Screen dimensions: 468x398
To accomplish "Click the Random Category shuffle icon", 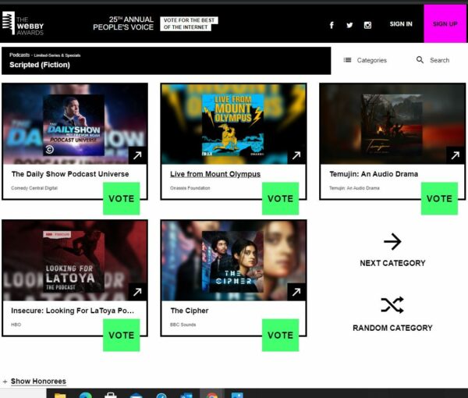I will (x=392, y=305).
